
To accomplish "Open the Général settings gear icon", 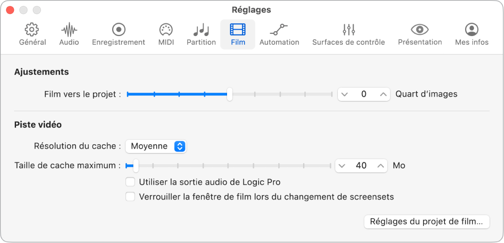I will click(32, 30).
